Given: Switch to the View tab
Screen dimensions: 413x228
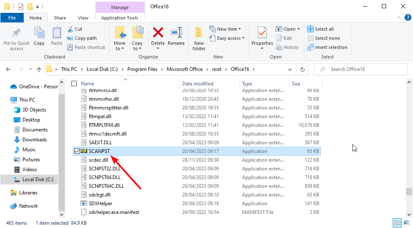Looking at the screenshot, I should coord(83,18).
